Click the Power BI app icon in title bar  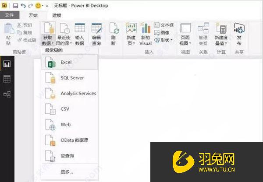(x=4, y=6)
